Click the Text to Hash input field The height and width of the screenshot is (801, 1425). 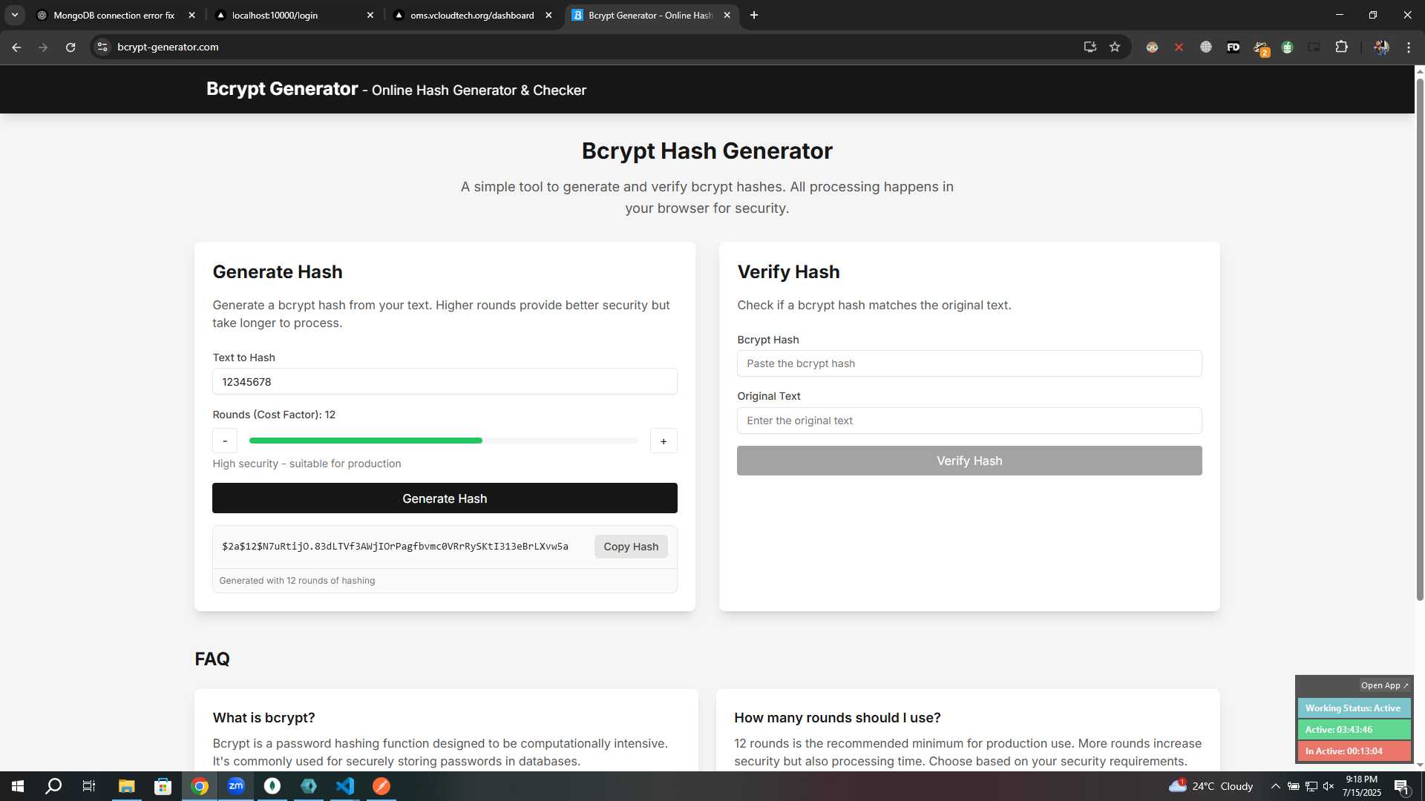[445, 382]
